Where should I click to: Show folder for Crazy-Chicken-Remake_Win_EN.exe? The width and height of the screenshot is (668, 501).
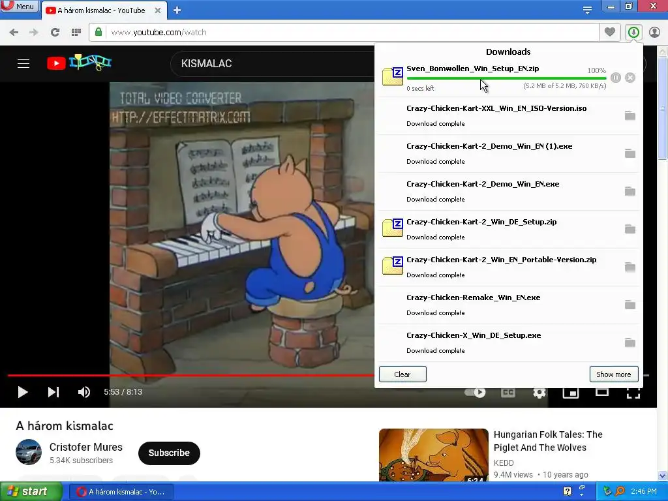[x=630, y=305]
